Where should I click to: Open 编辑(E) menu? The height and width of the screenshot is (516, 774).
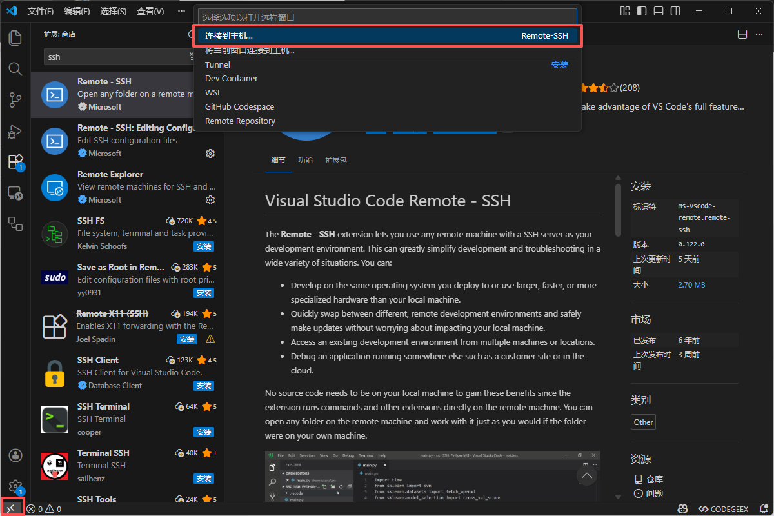(x=77, y=11)
